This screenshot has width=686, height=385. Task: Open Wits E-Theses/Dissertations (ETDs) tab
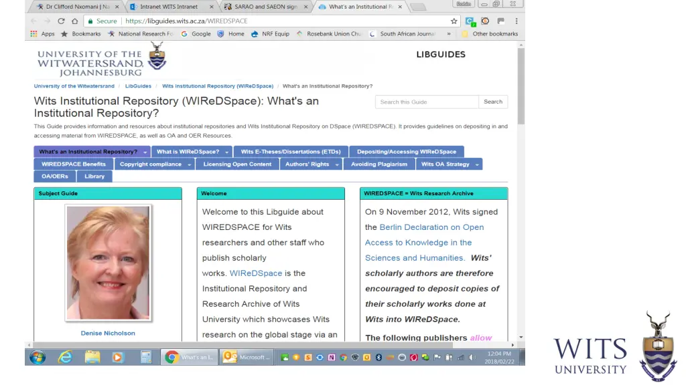(x=291, y=152)
